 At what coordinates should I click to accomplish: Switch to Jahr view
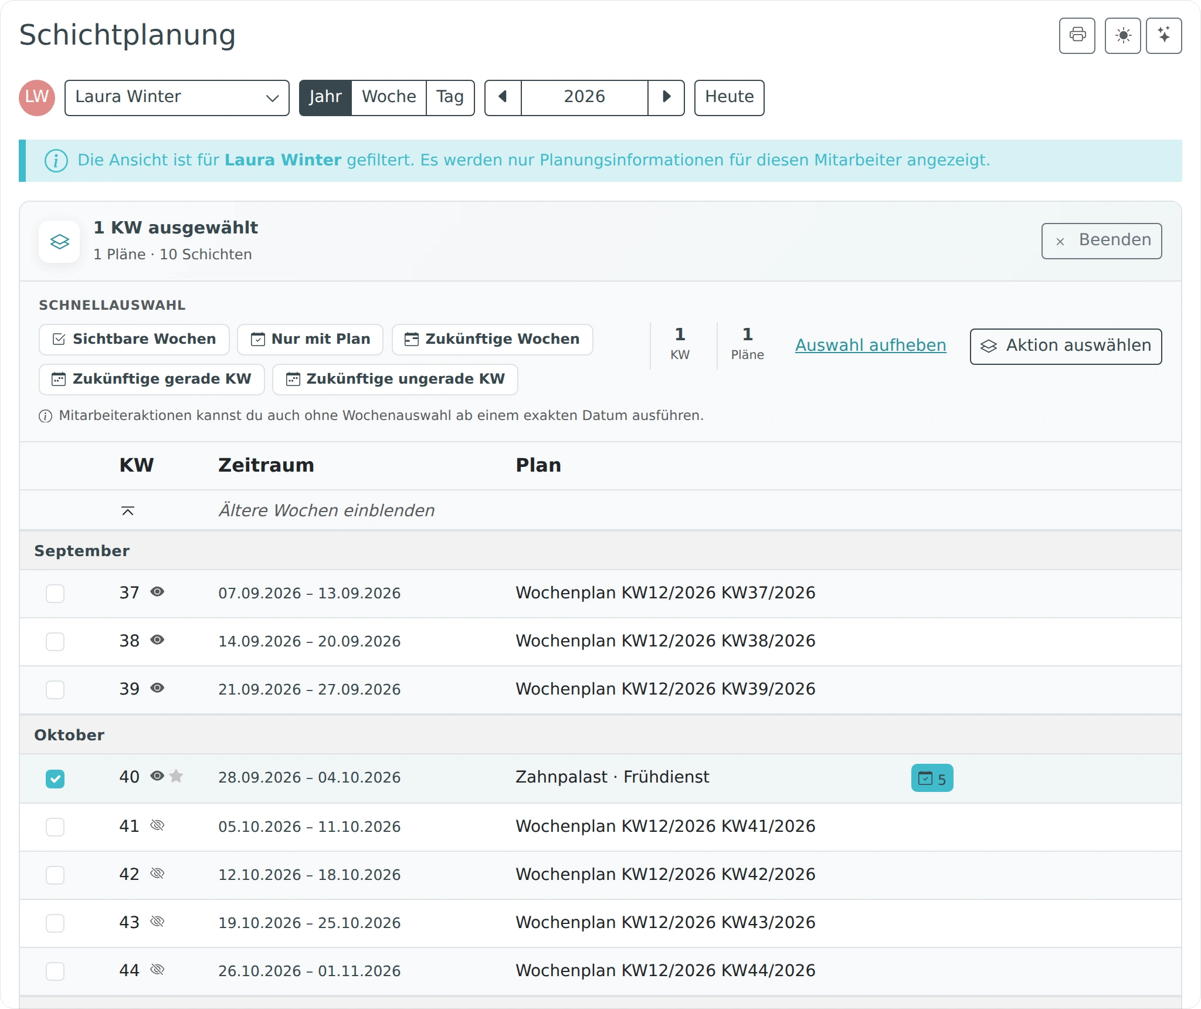tap(325, 97)
